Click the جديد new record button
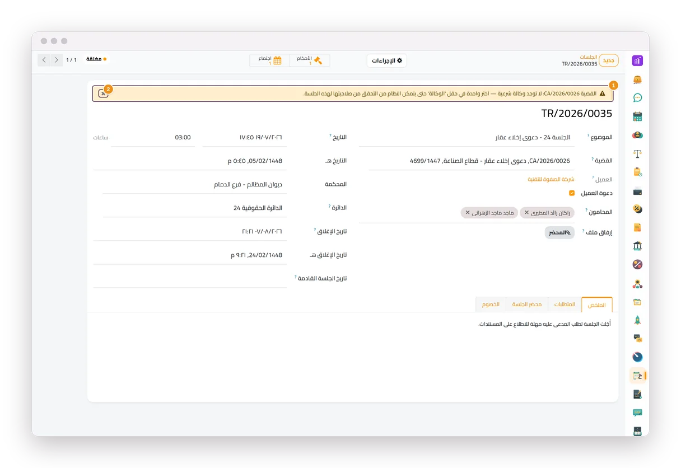The width and height of the screenshot is (681, 468). click(x=609, y=60)
